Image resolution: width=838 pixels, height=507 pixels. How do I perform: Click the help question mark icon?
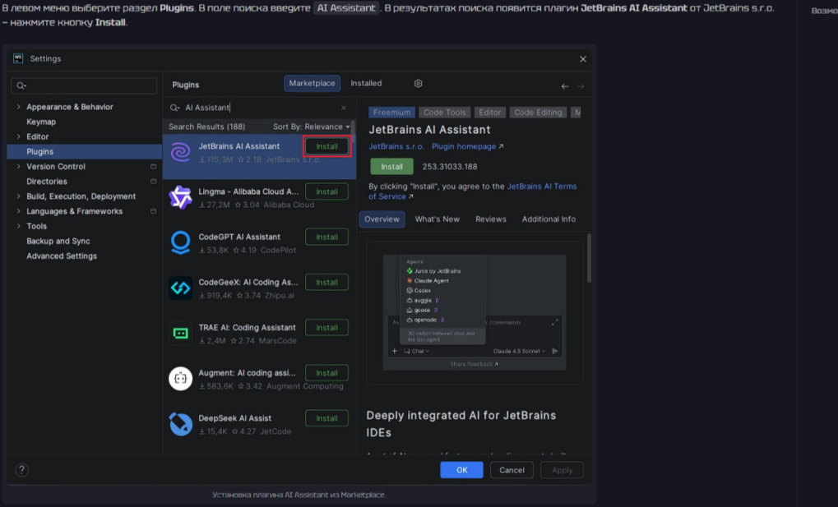point(22,470)
